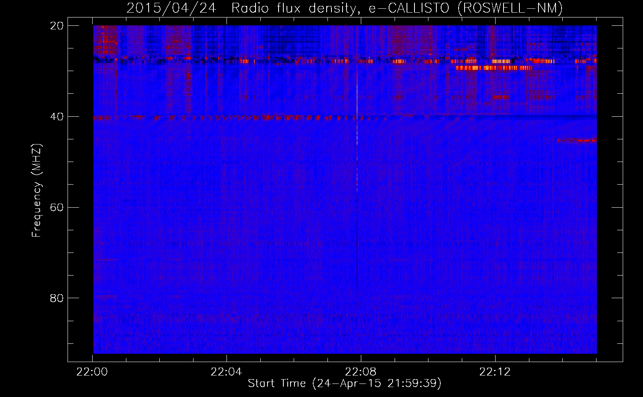Viewport: 643px width, 397px height.
Task: Click the '22:12' time tick label
Action: 495,372
